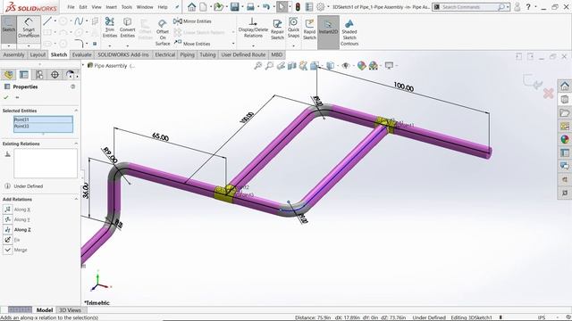Click Repair Sketch tool
Image resolution: width=572 pixels, height=321 pixels.
tap(277, 29)
